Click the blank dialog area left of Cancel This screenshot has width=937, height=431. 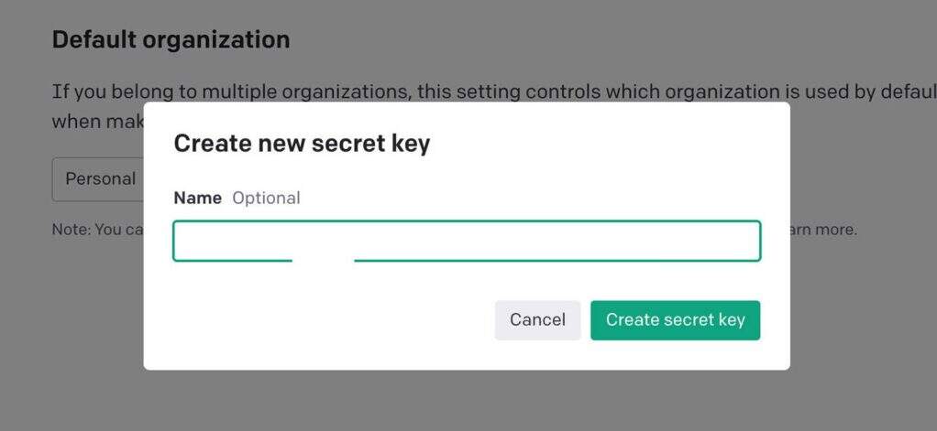pos(321,320)
